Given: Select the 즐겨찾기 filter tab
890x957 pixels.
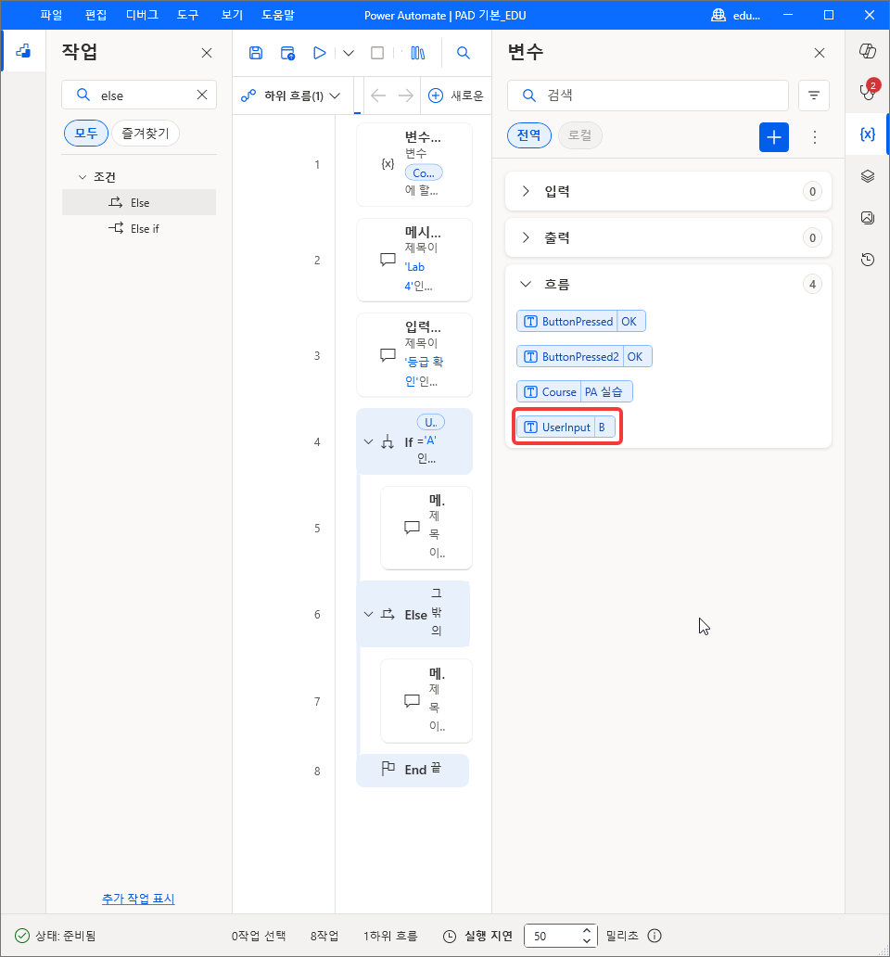Looking at the screenshot, I should pos(146,133).
